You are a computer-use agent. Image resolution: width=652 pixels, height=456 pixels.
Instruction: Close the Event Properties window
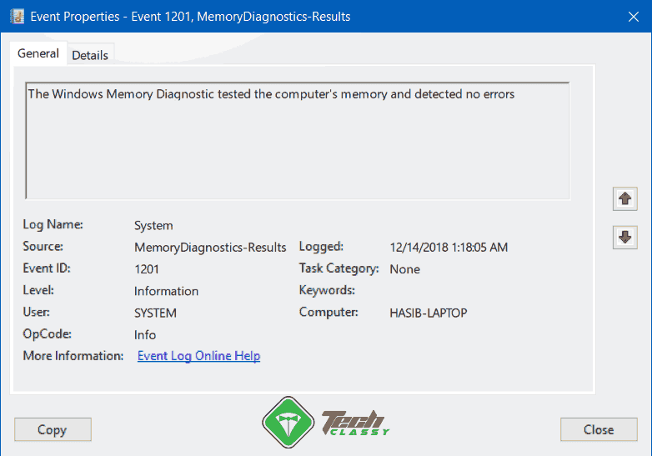tap(634, 17)
